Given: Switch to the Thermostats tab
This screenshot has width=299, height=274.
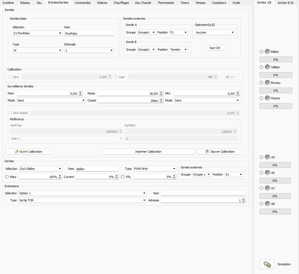Looking at the screenshot, I should pos(166,3).
